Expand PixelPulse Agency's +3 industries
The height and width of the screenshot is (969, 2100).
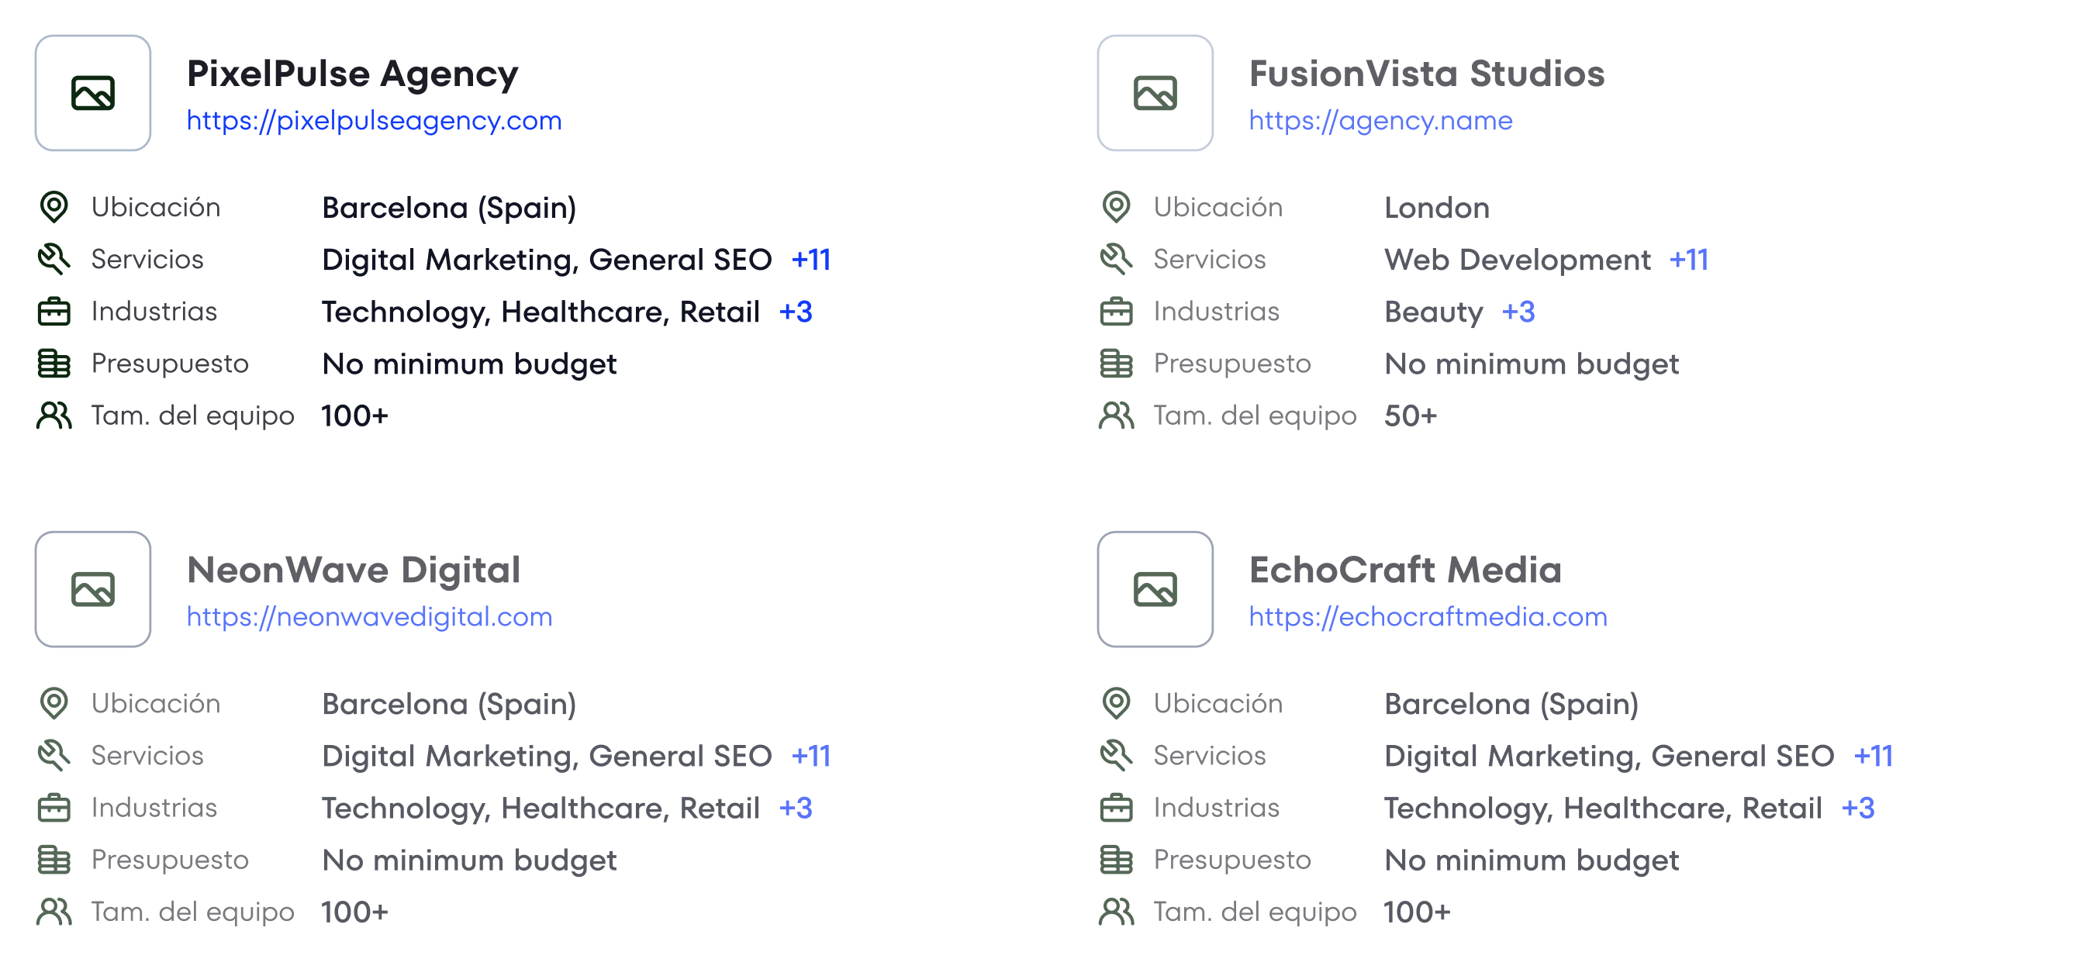click(796, 312)
